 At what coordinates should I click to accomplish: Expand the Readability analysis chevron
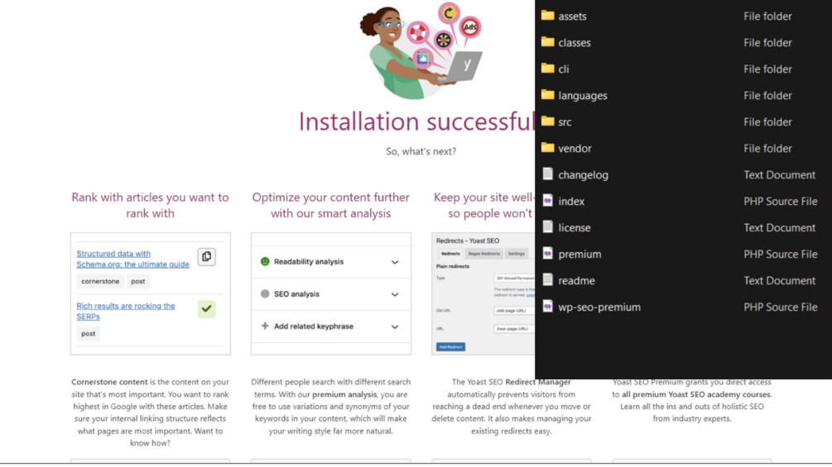point(395,262)
